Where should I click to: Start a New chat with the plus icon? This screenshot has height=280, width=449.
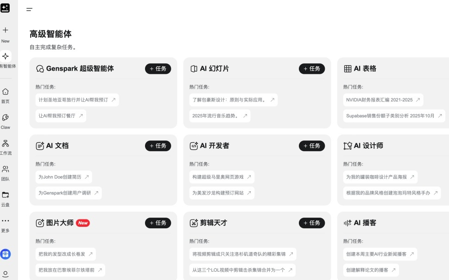pos(6,30)
